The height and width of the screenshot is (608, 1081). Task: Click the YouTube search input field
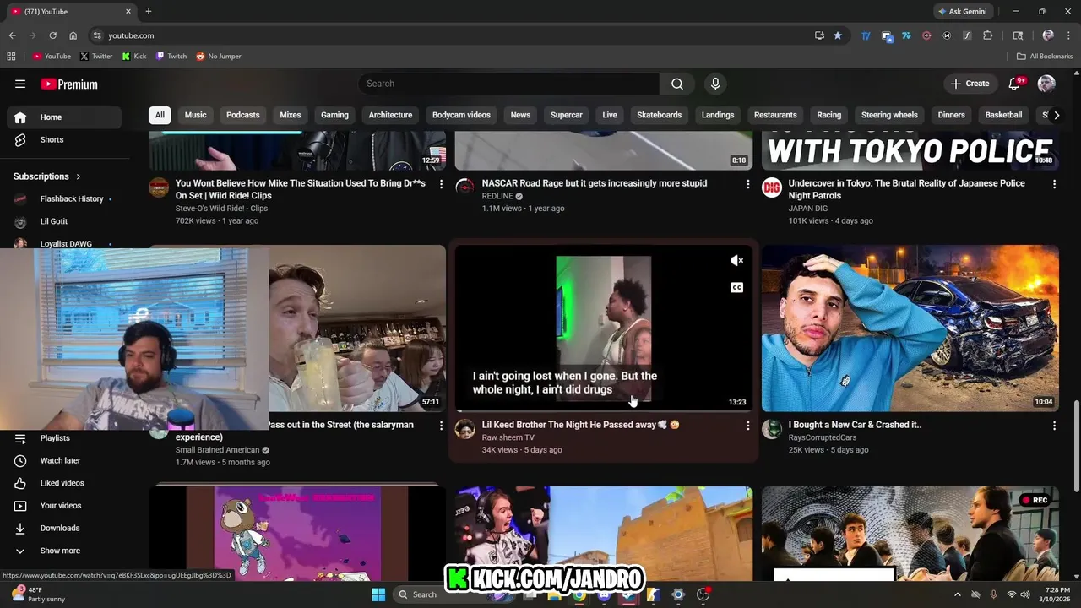[509, 84]
